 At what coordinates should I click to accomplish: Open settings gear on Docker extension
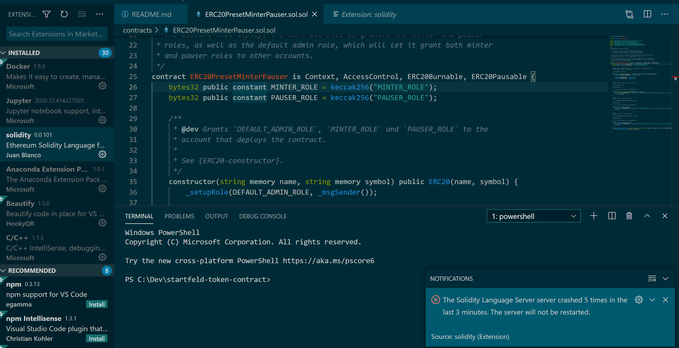[102, 86]
